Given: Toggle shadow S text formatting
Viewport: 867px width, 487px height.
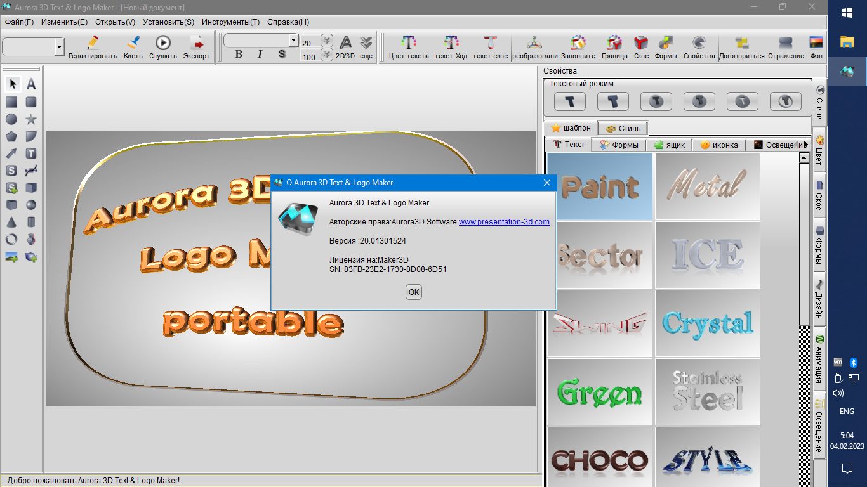Looking at the screenshot, I should (282, 55).
